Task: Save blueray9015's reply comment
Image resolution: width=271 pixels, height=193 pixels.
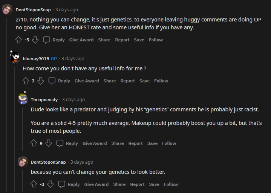Action: point(144,81)
